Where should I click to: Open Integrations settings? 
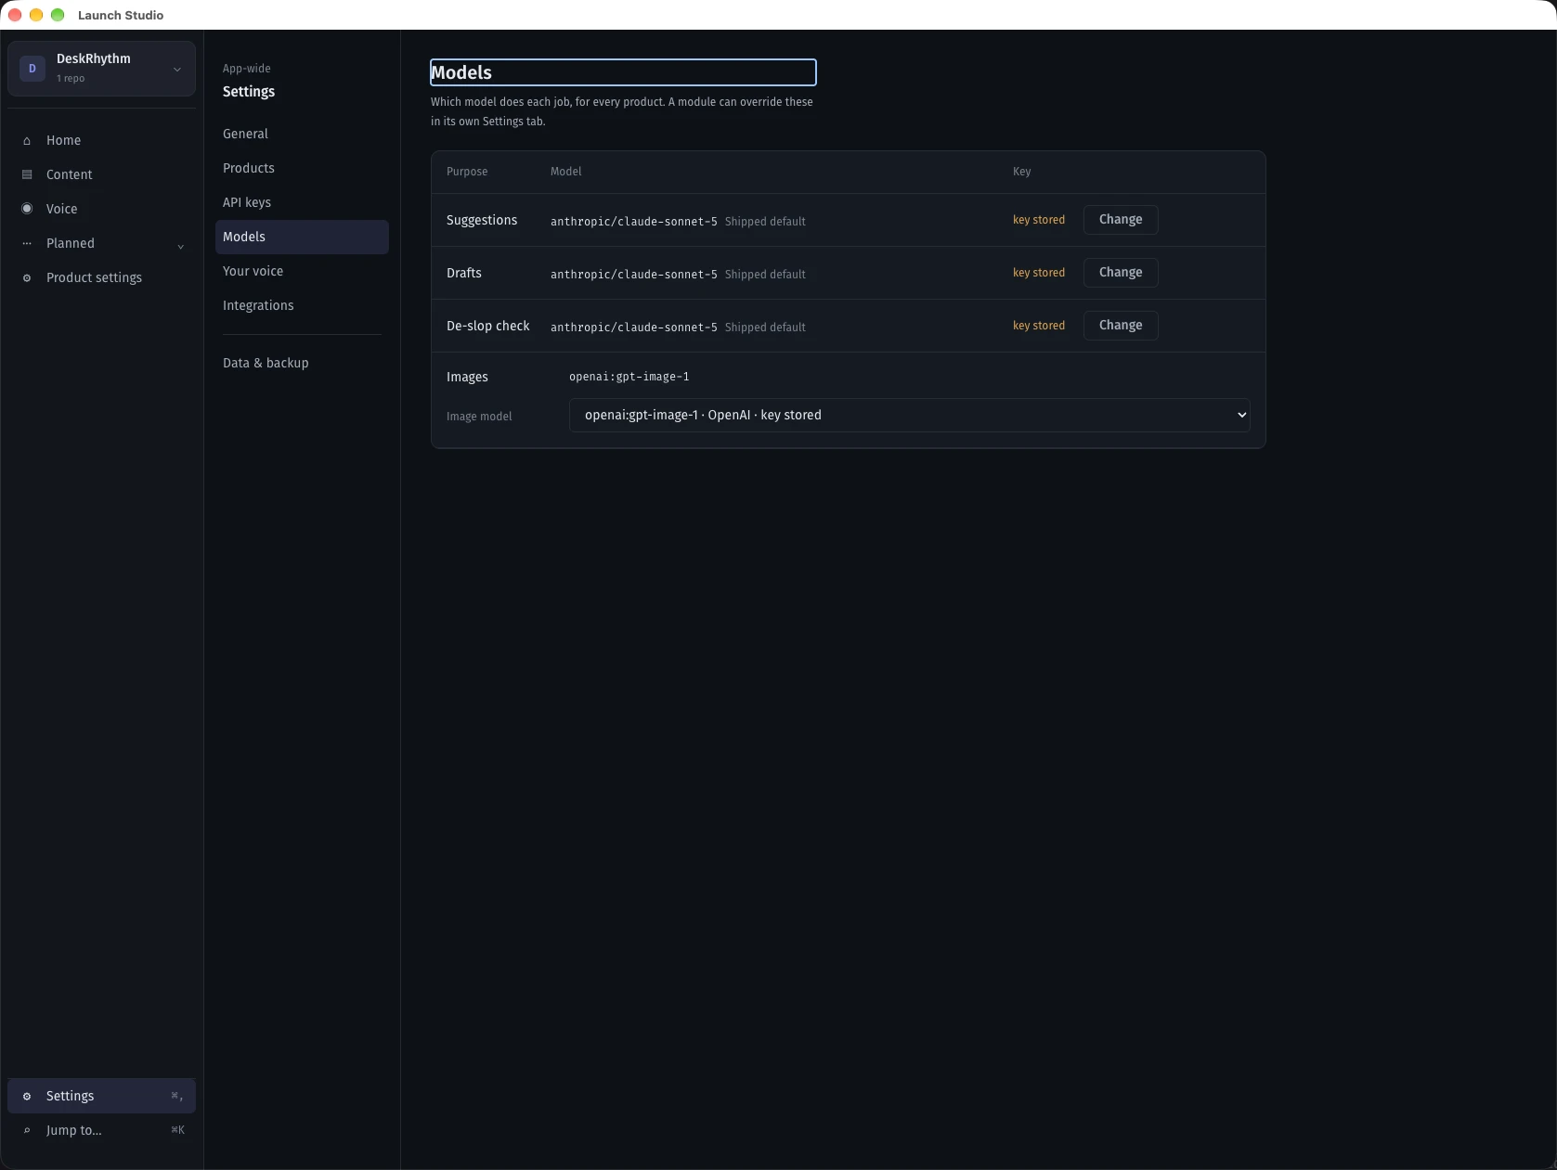tap(302, 305)
